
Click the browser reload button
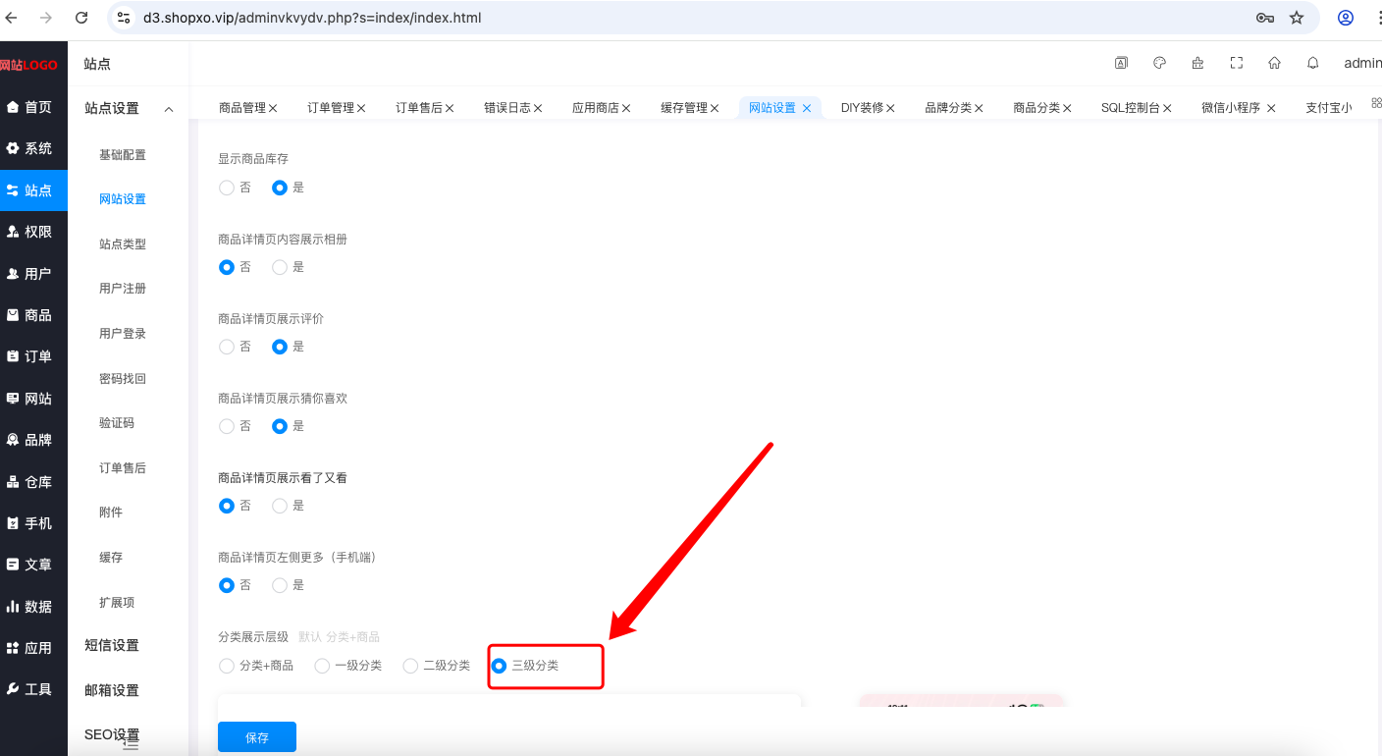(x=81, y=18)
